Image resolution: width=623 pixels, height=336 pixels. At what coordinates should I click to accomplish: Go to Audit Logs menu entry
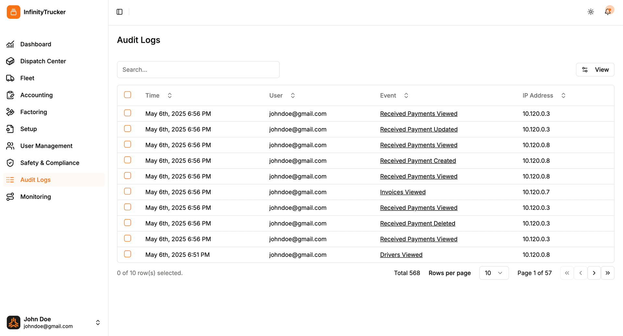(x=35, y=179)
